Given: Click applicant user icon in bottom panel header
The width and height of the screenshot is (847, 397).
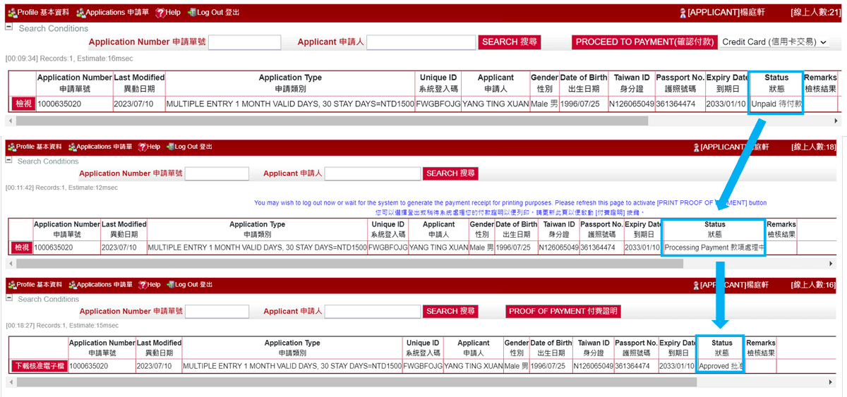Looking at the screenshot, I should (697, 285).
